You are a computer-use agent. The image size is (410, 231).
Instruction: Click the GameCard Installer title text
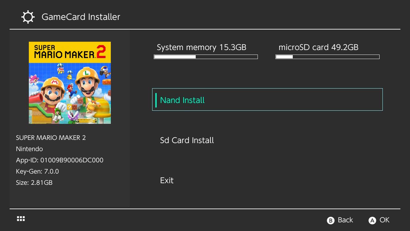(81, 17)
